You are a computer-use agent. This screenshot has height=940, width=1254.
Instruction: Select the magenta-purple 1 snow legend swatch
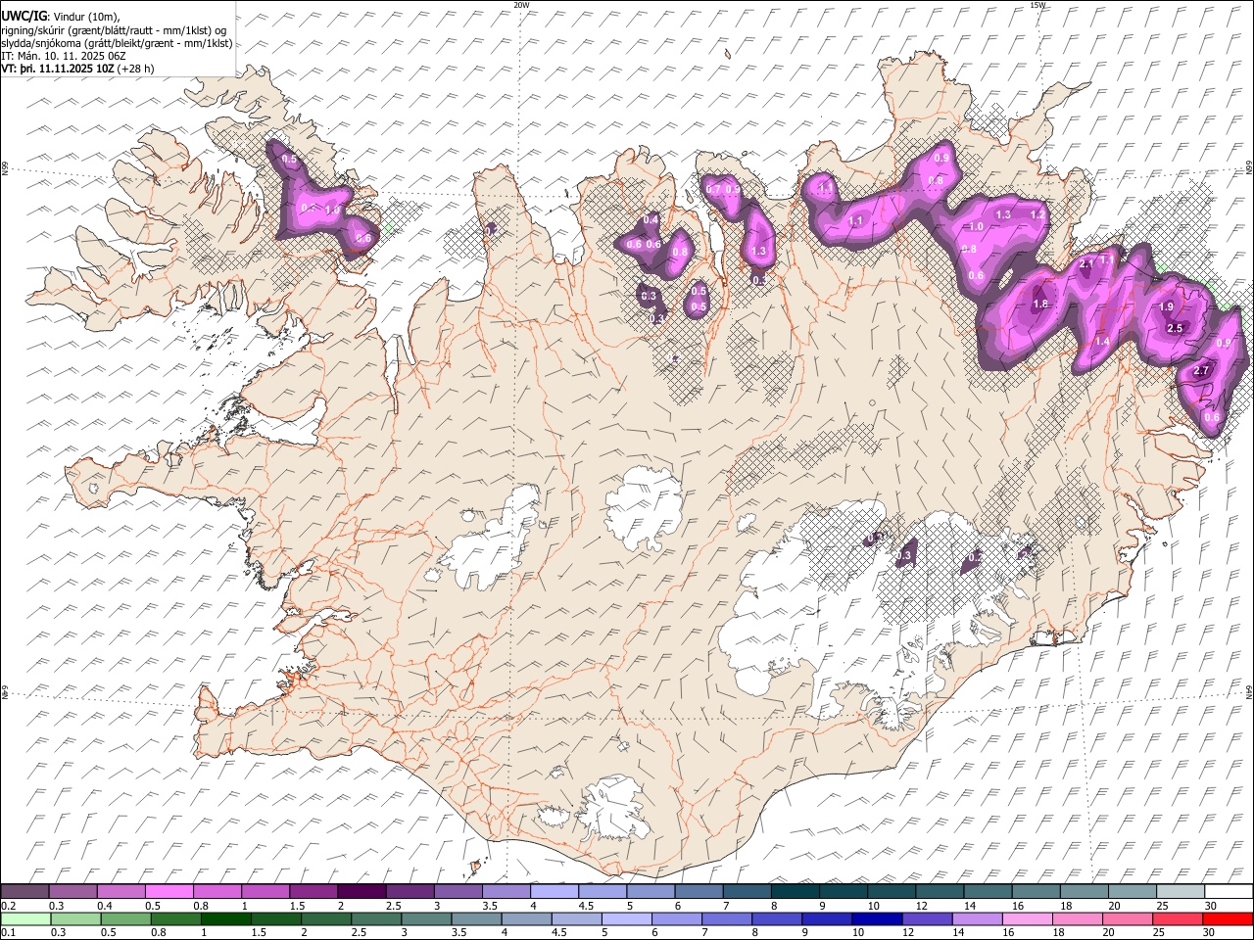tap(265, 892)
